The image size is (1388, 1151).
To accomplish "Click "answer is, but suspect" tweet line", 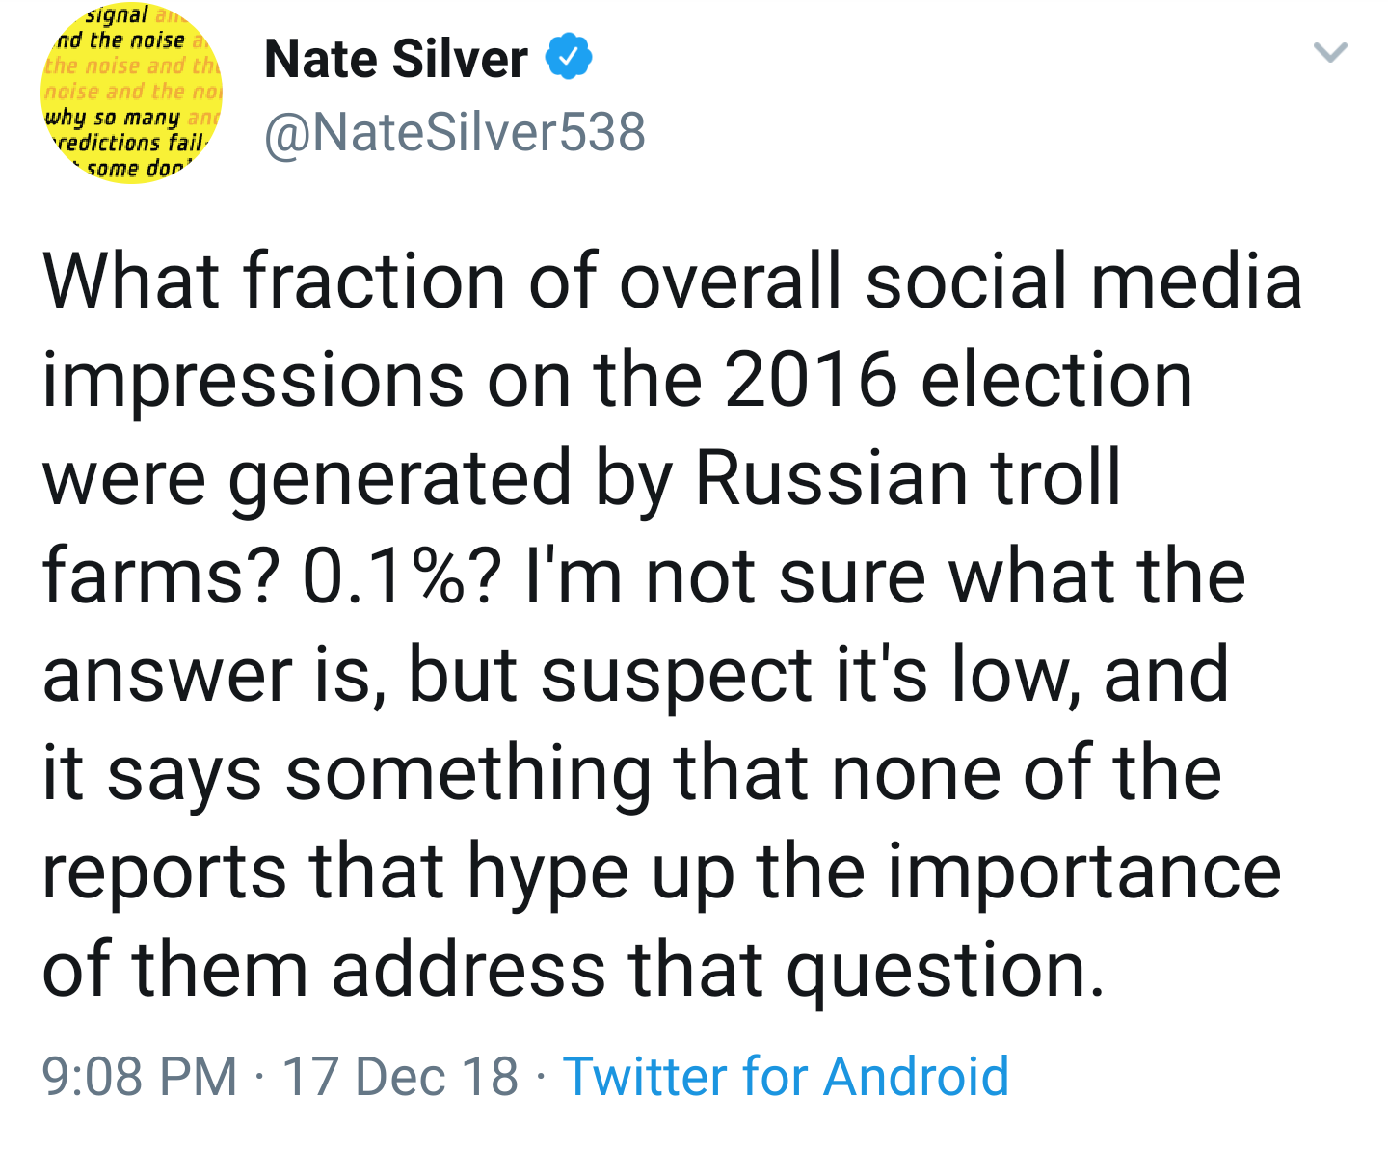I will [x=427, y=675].
